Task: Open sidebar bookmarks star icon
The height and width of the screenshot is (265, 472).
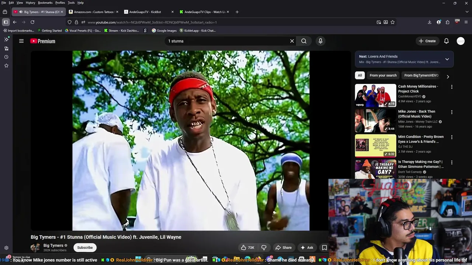Action: point(6,66)
